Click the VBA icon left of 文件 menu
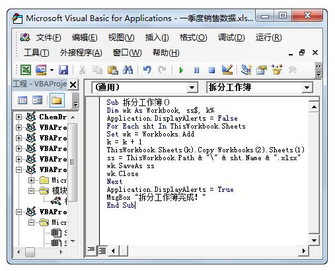The width and height of the screenshot is (335, 271). 25,38
